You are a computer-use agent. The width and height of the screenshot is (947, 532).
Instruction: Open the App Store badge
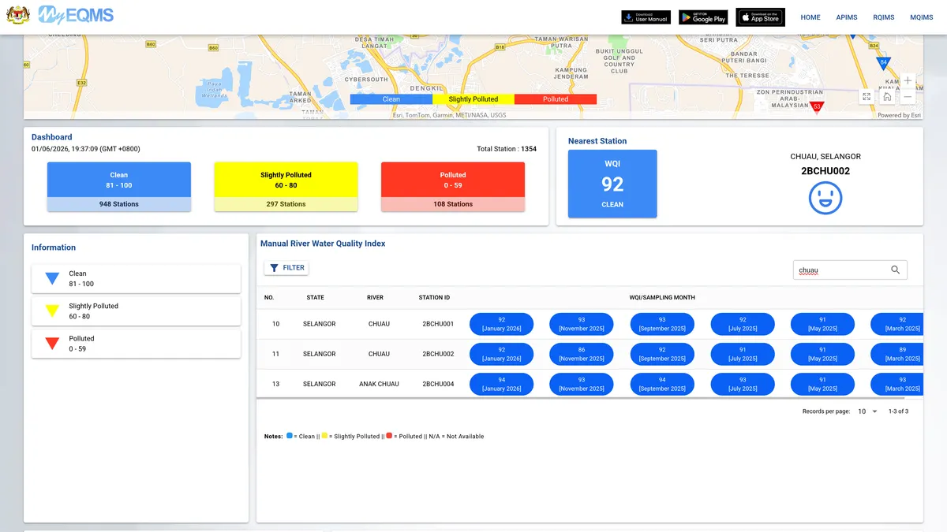tap(761, 17)
